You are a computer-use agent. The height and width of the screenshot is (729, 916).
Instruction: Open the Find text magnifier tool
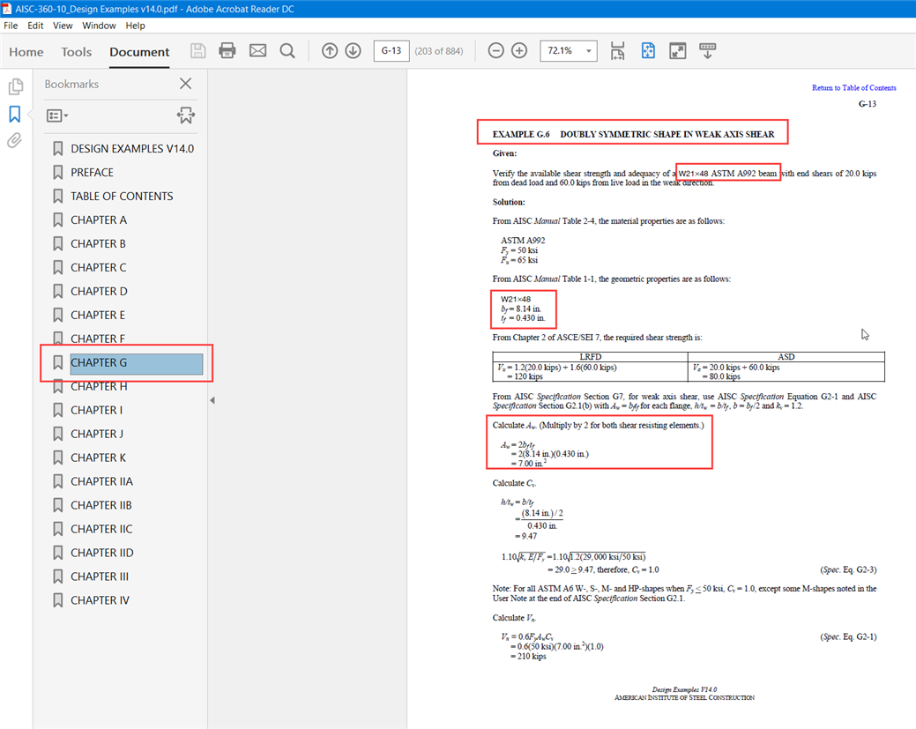pyautogui.click(x=287, y=51)
